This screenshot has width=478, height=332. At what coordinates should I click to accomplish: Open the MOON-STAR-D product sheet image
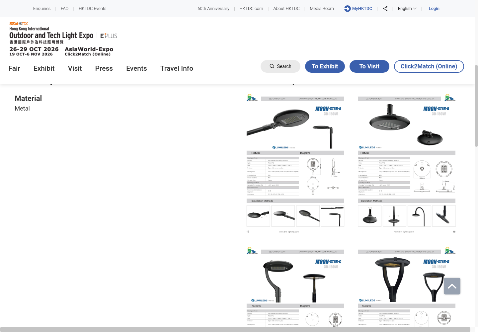click(x=407, y=287)
